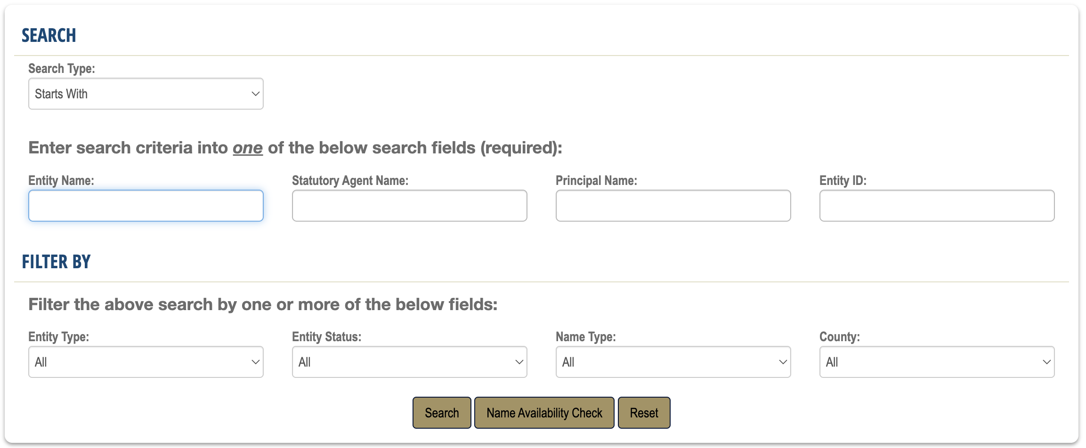Select the Entity ID input box
1086x448 pixels.
coord(937,206)
